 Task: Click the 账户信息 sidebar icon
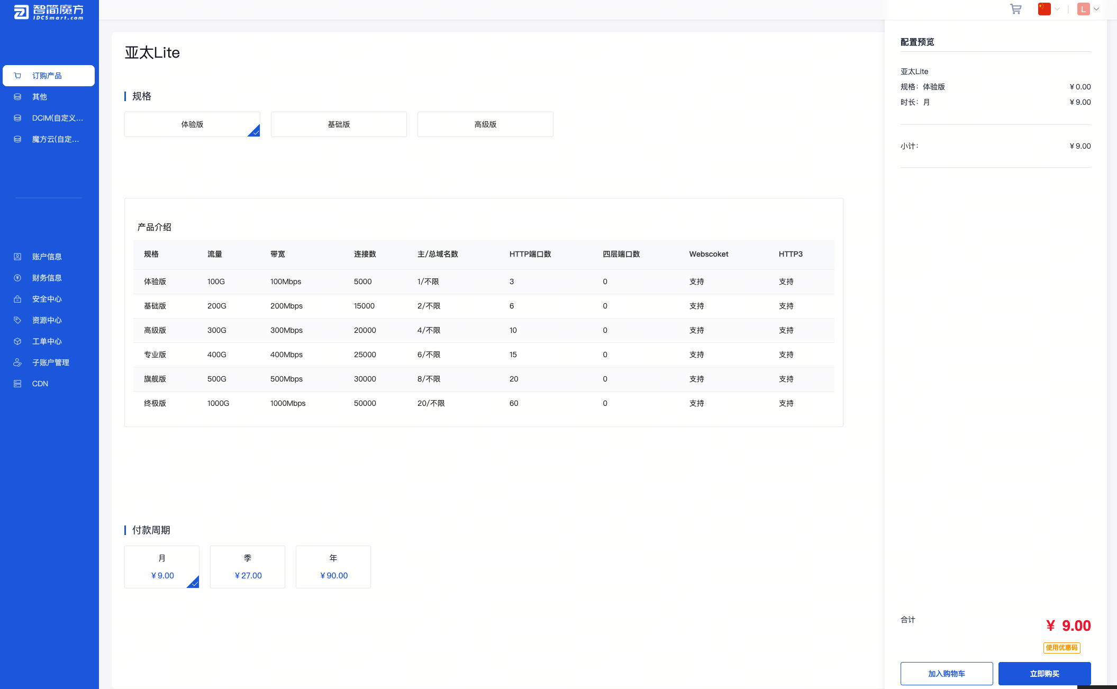pyautogui.click(x=17, y=257)
